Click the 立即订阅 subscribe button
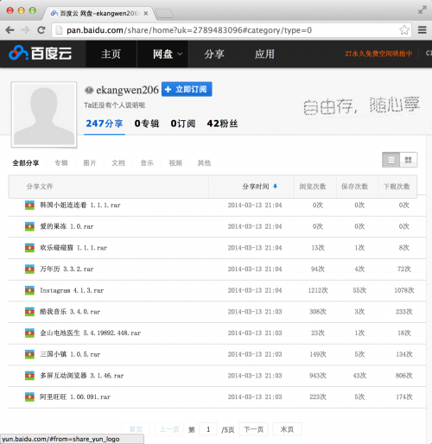 (x=187, y=89)
